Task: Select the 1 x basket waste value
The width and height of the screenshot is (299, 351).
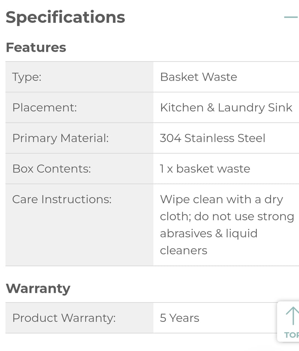Action: pos(205,169)
